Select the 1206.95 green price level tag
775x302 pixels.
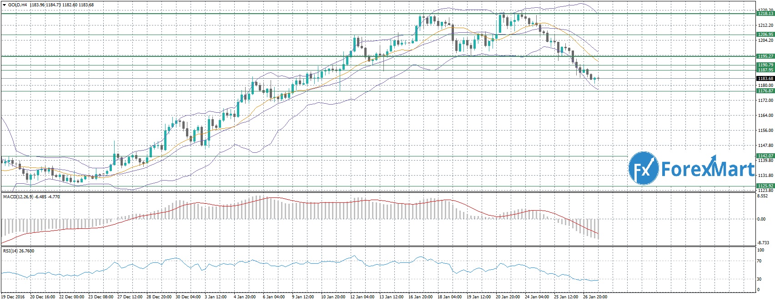pyautogui.click(x=765, y=35)
